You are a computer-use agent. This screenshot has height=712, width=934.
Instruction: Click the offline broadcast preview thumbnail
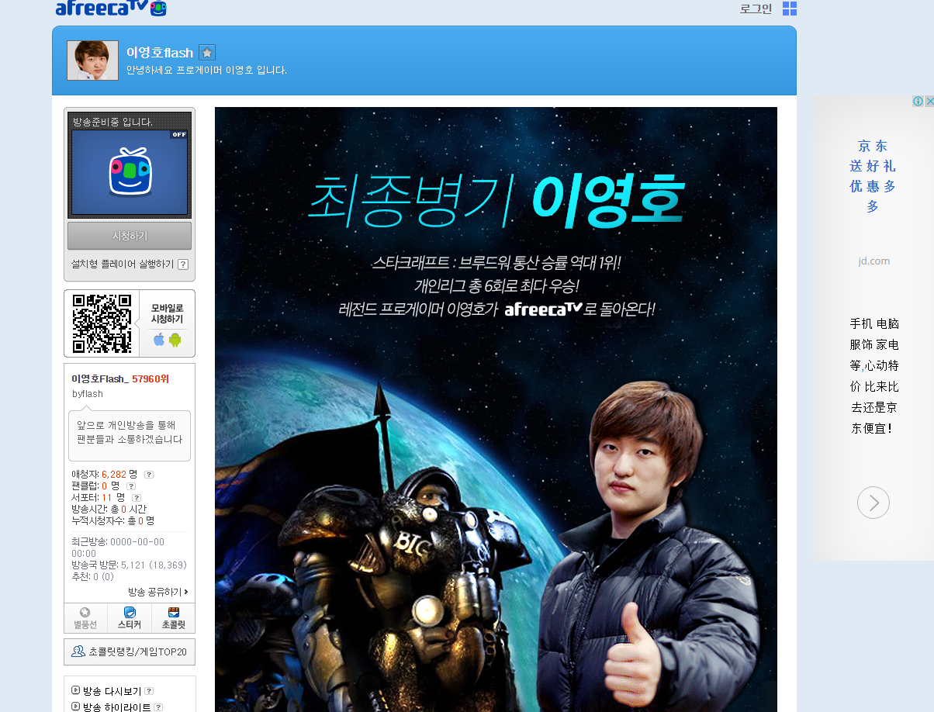coord(130,172)
